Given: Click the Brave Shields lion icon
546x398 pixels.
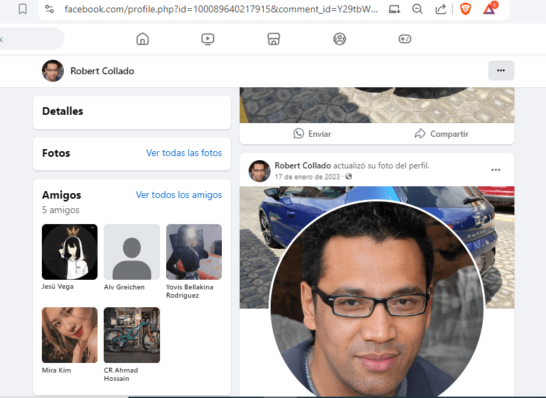Looking at the screenshot, I should coord(465,9).
